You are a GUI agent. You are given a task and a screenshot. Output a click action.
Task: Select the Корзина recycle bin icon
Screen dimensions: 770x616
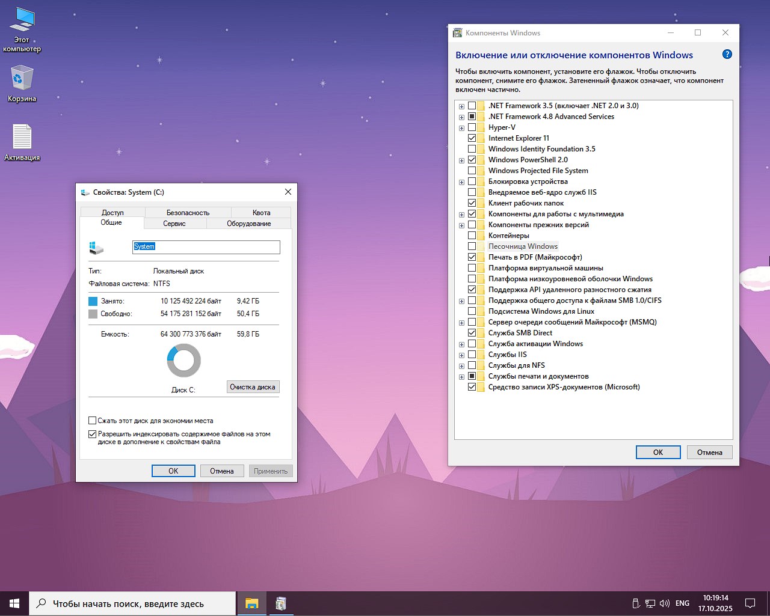(x=22, y=79)
